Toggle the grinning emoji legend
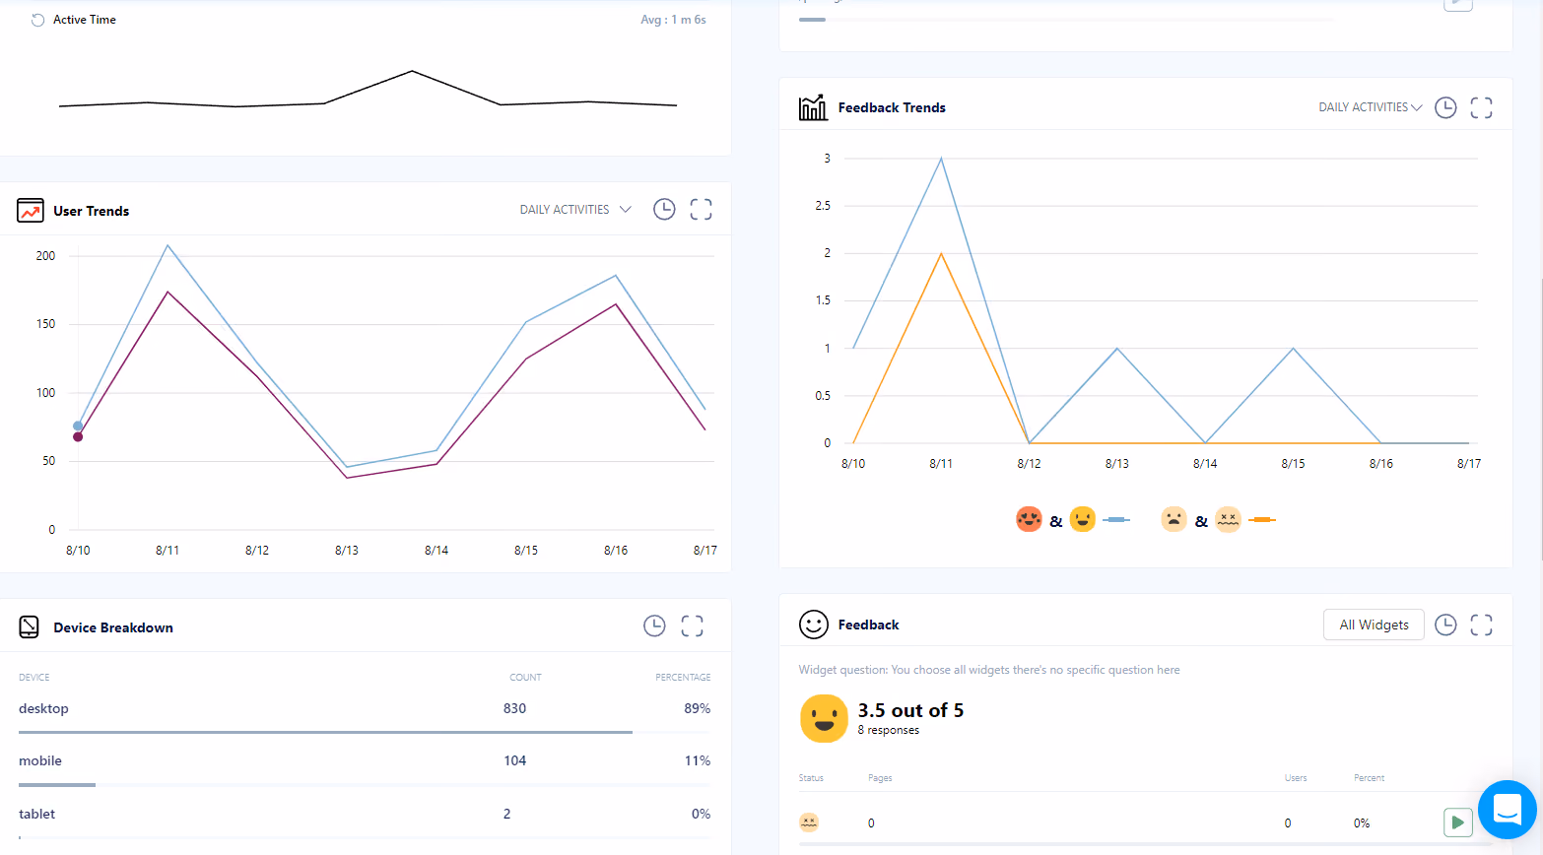1543x855 pixels. pyautogui.click(x=1083, y=519)
